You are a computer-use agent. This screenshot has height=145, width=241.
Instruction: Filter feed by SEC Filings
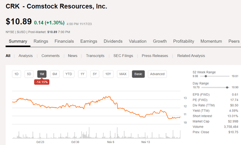123,56
